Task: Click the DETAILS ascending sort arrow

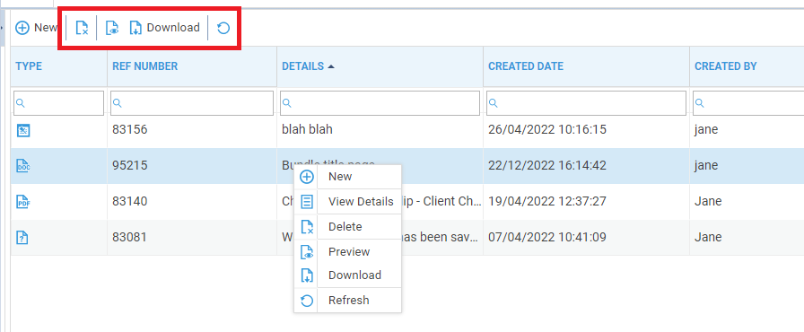Action: (331, 66)
